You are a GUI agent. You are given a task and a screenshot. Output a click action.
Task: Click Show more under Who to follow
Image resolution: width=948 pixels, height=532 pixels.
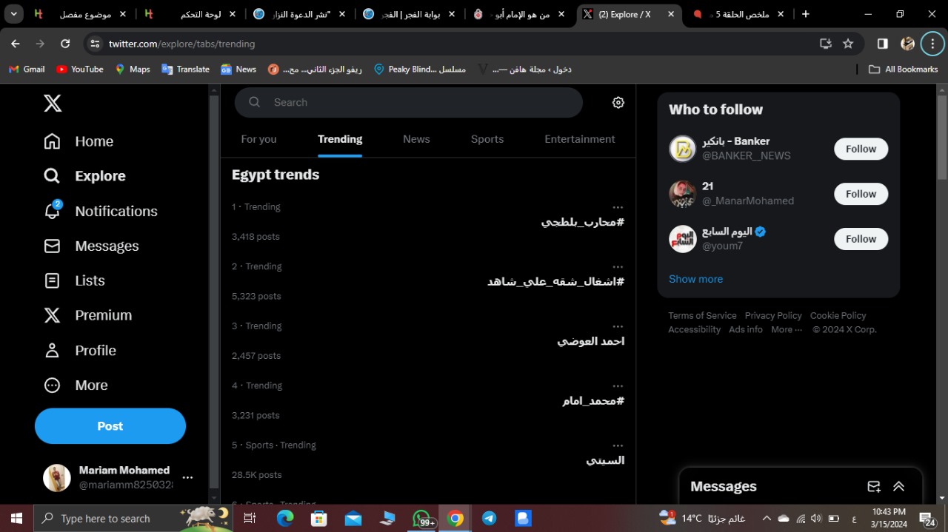pyautogui.click(x=695, y=279)
